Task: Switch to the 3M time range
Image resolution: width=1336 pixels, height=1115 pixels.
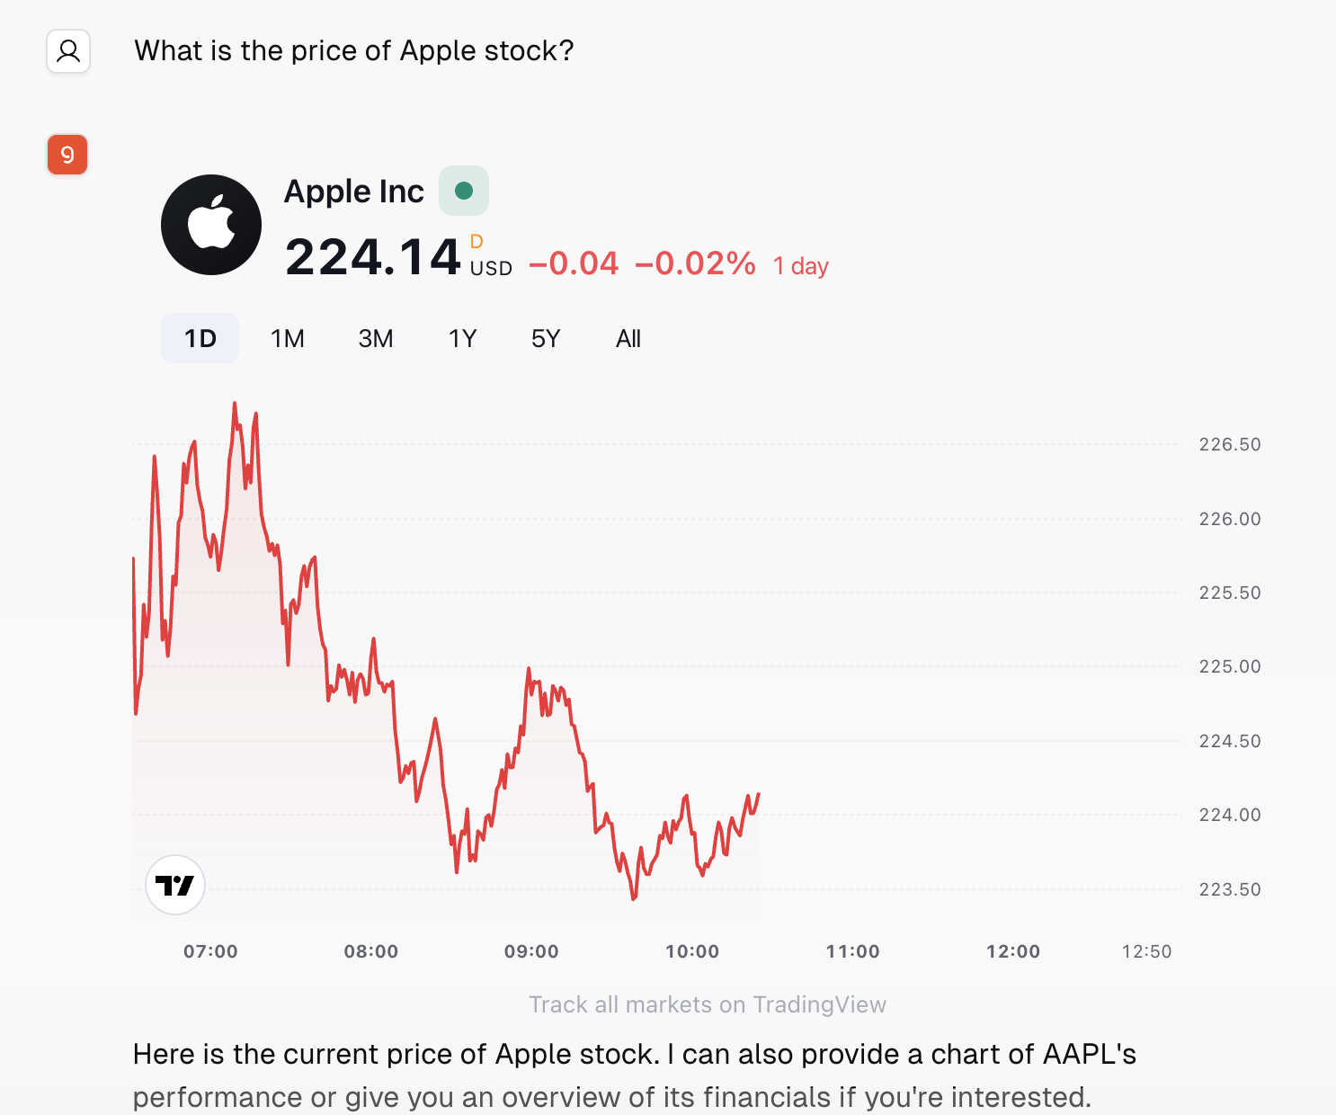Action: (x=376, y=338)
